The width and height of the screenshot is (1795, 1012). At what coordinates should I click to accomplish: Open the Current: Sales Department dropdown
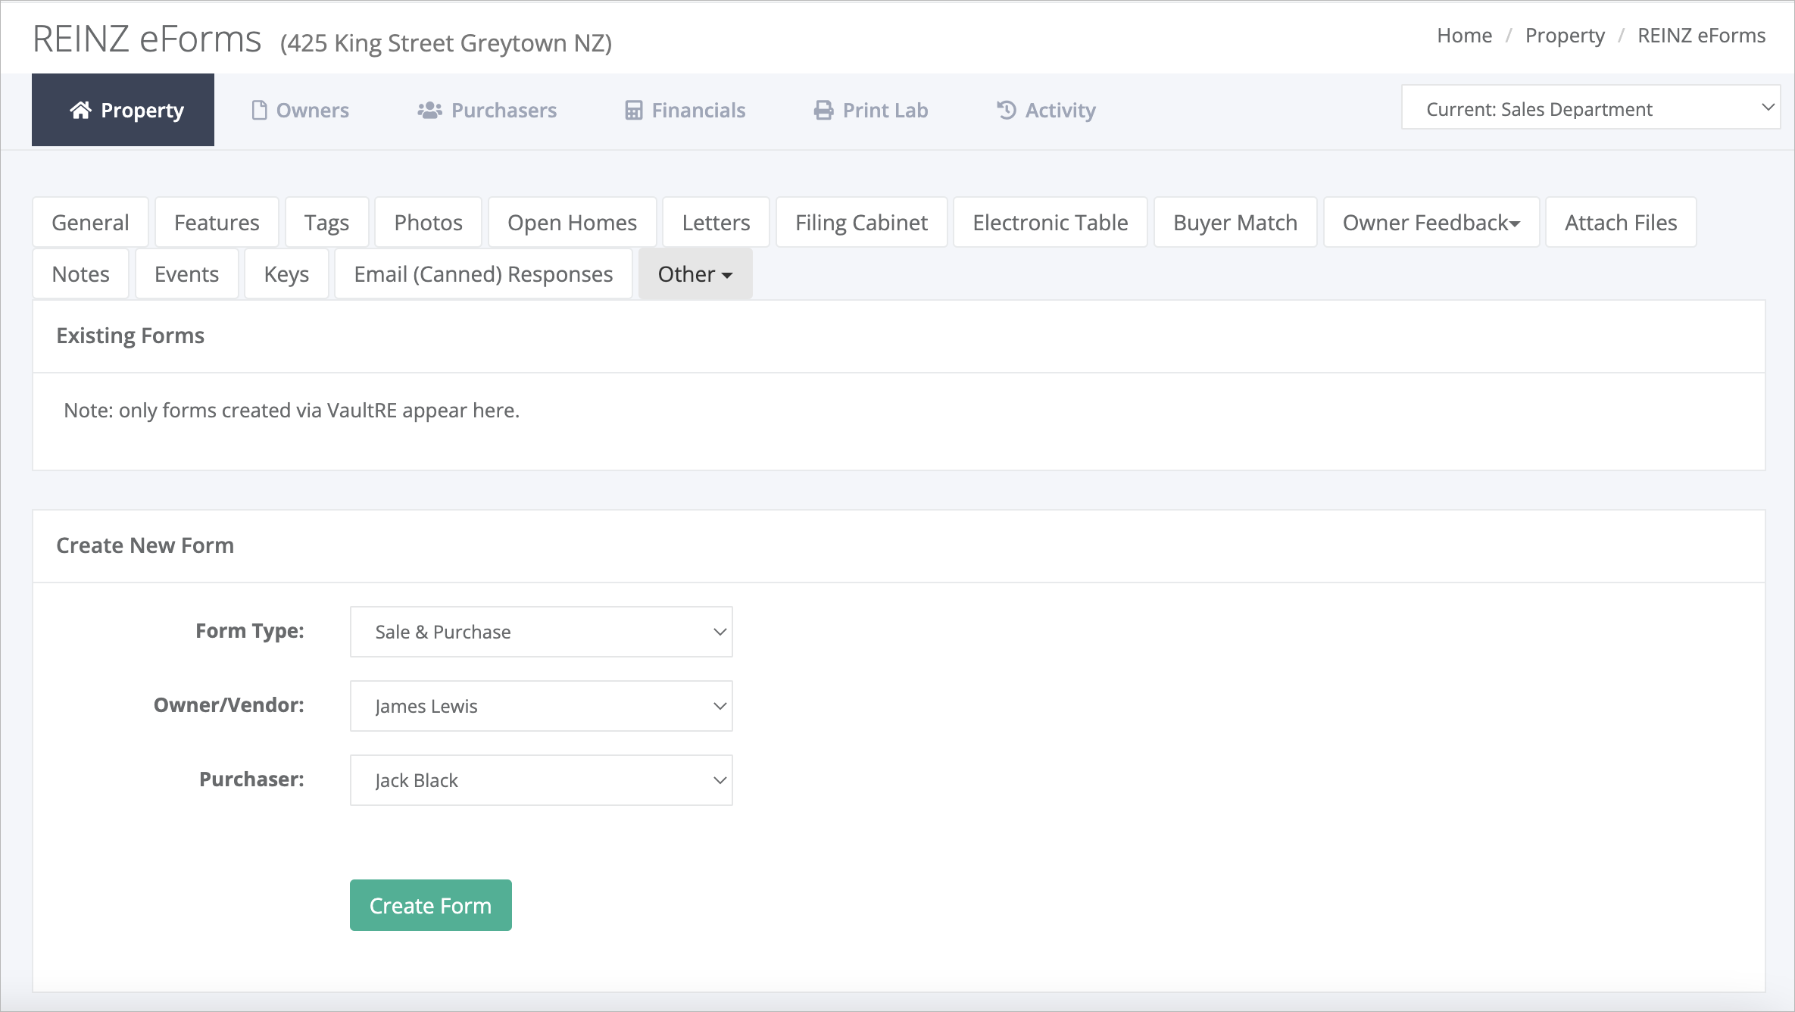[1591, 108]
